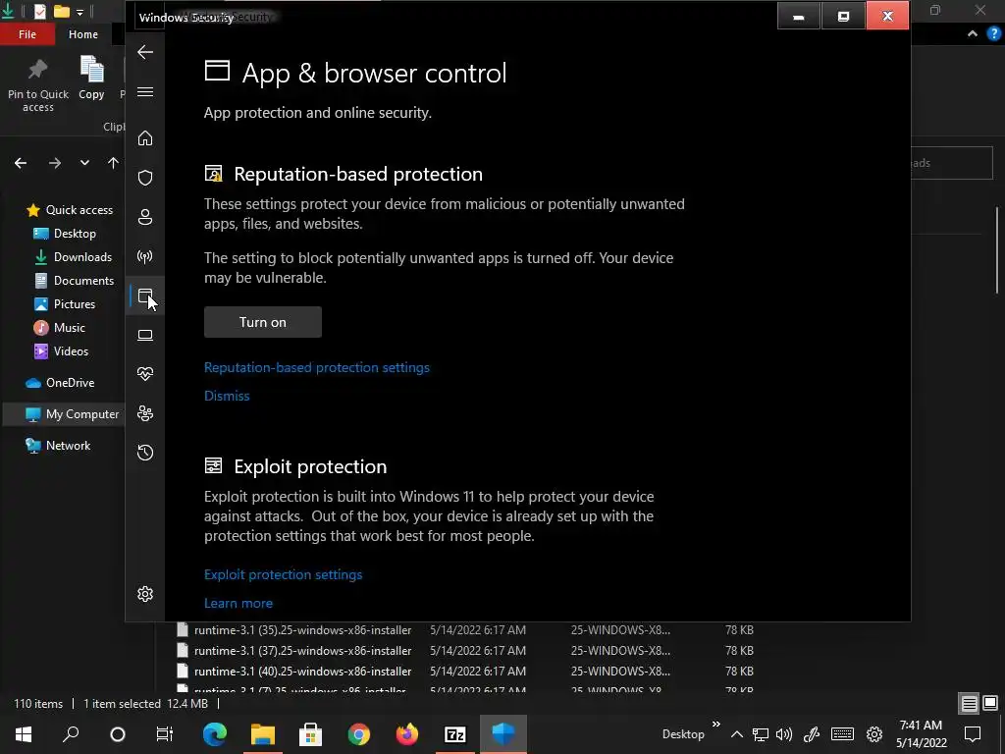Select Quick access in navigation pane
This screenshot has width=1005, height=754.
(x=70, y=210)
